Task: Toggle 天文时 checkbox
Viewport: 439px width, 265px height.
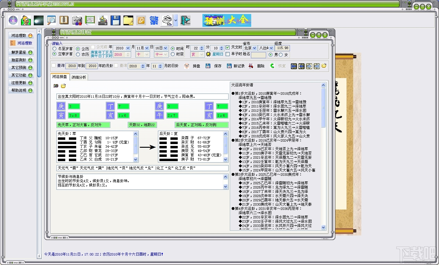Action: pyautogui.click(x=228, y=47)
